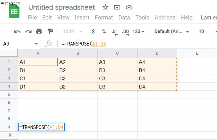The width and height of the screenshot is (217, 140).
Task: Click the Move to folder icon
Action: 117,7
